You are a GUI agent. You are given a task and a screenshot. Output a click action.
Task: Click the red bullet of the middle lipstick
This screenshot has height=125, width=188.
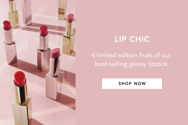tap(44, 31)
